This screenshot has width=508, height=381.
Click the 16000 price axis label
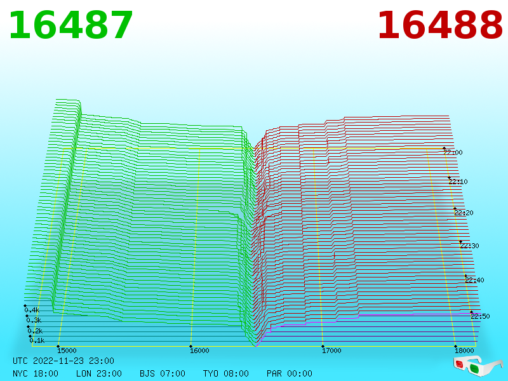199,351
